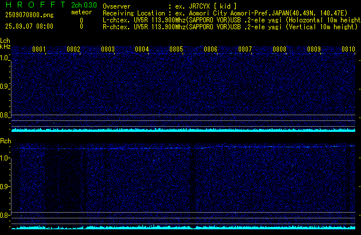Click the 0807 time marker

[x=245, y=49]
